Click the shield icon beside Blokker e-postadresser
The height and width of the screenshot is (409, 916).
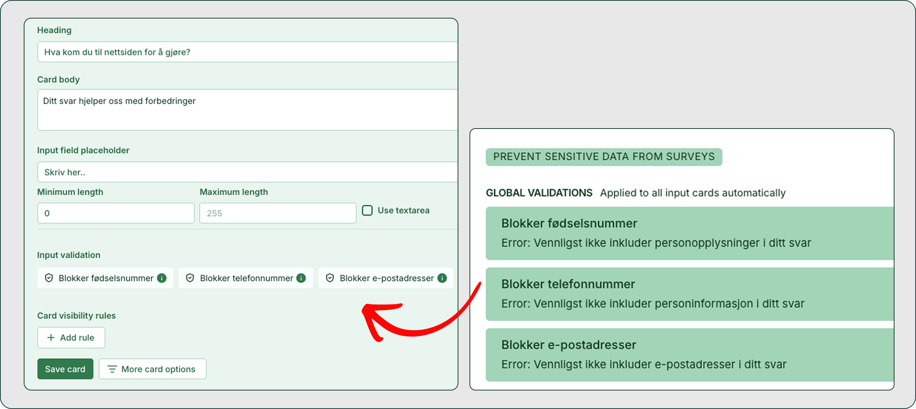[330, 278]
